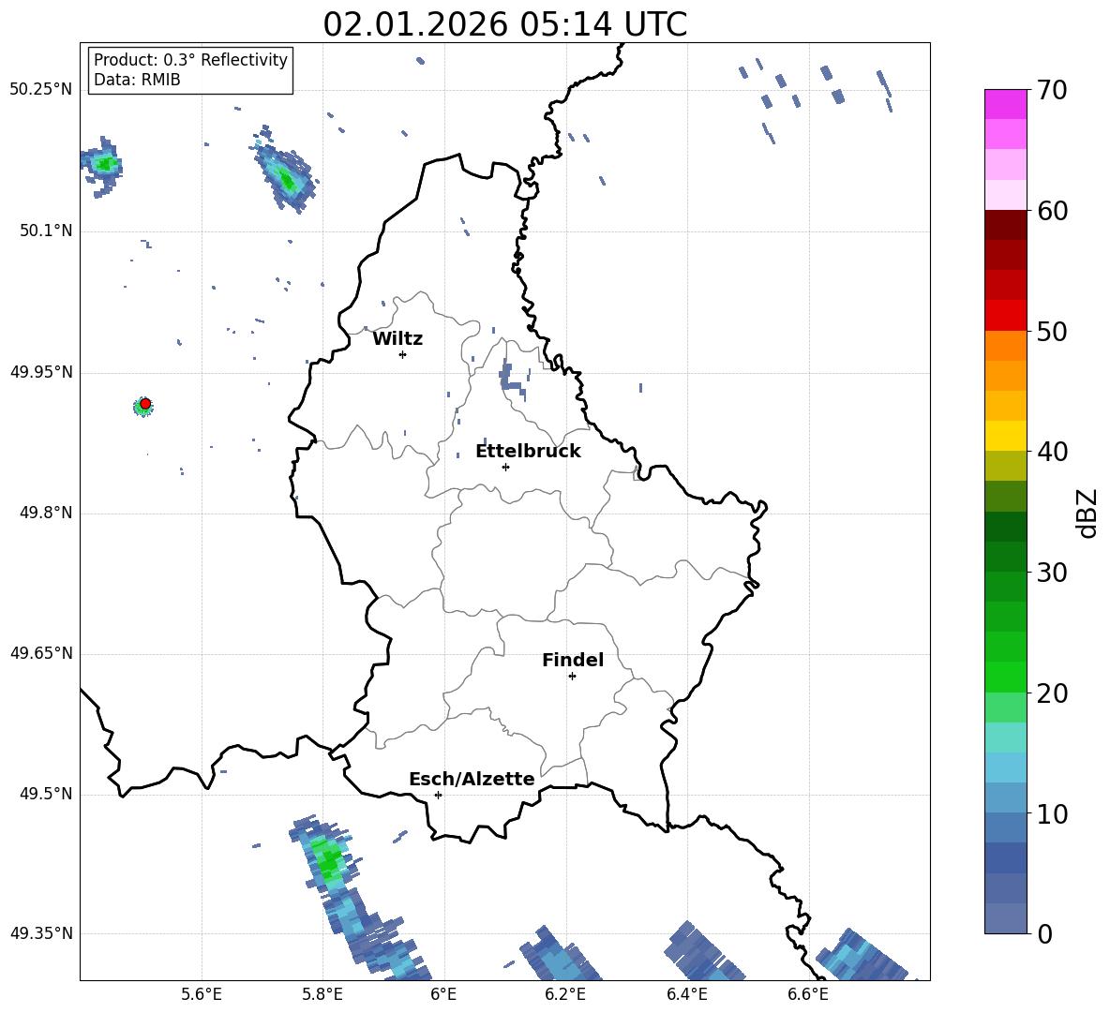Click the red radar location dot
The image size is (1110, 1013).
coord(145,404)
